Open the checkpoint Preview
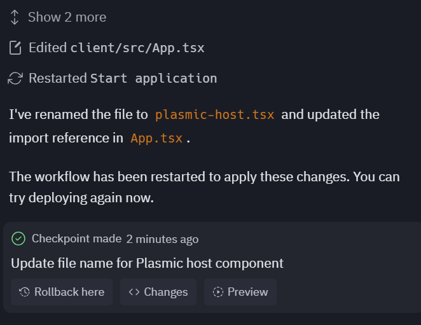This screenshot has width=421, height=325. 240,292
